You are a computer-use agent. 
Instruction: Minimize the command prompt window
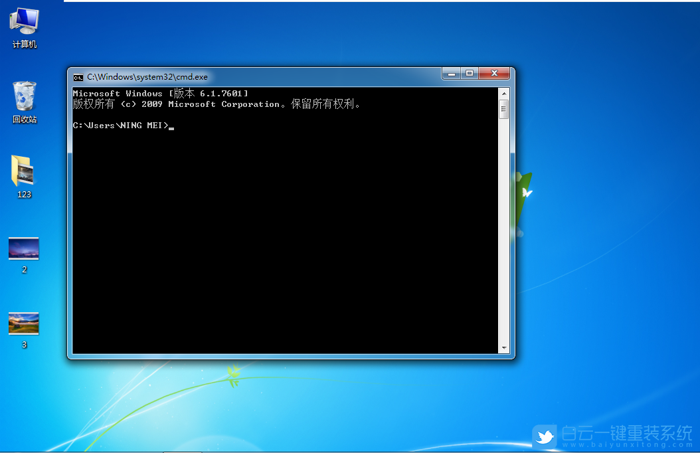click(451, 74)
